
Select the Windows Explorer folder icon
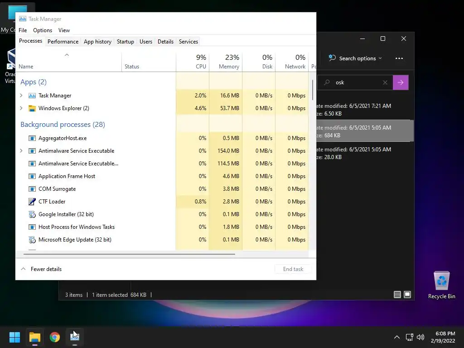click(32, 108)
